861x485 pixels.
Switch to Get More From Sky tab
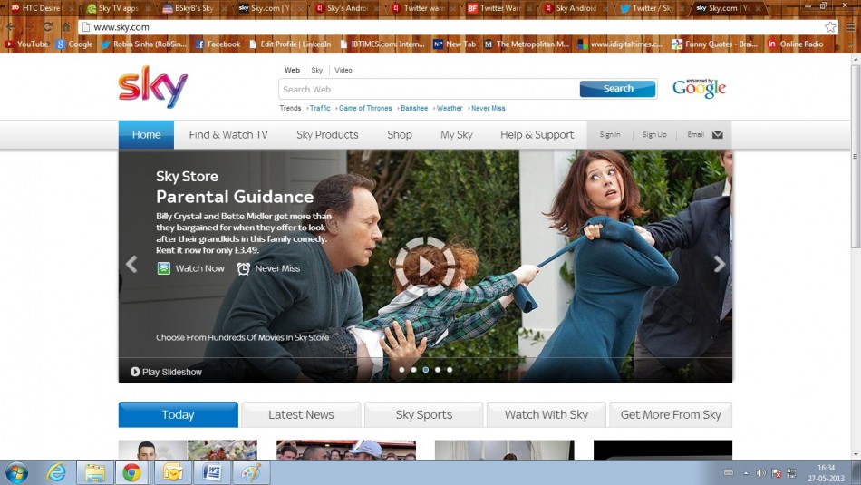click(x=671, y=414)
